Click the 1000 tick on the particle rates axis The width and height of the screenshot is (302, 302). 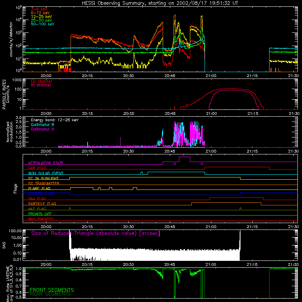point(17,80)
